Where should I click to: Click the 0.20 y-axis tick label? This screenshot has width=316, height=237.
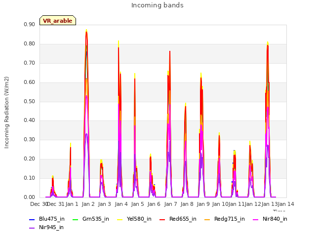coord(29,159)
